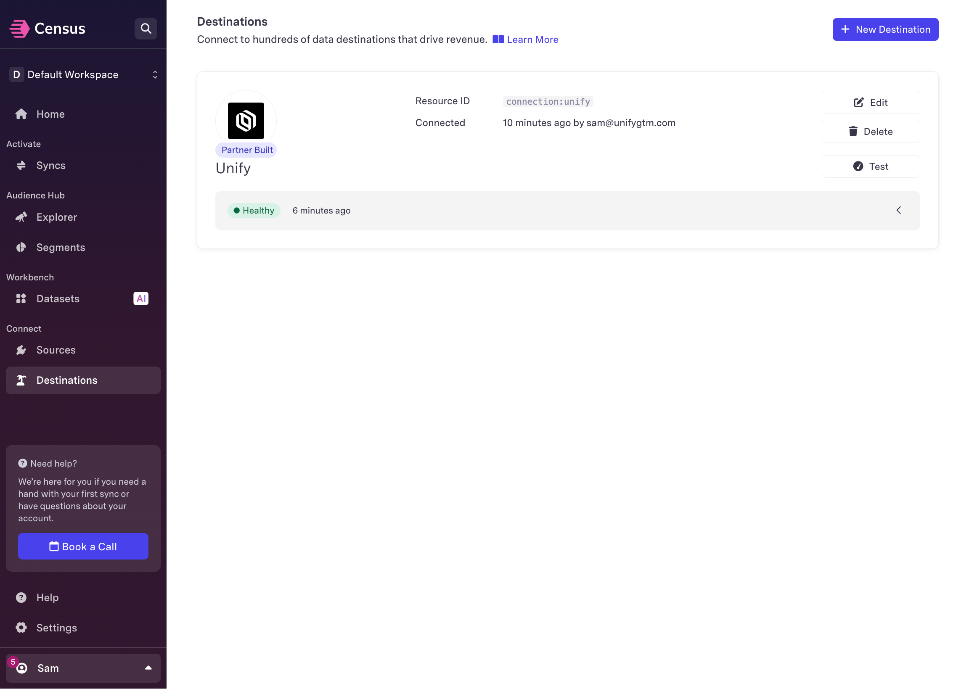Expand the Default Workspace switcher
Image resolution: width=969 pixels, height=689 pixels.
pyautogui.click(x=83, y=75)
